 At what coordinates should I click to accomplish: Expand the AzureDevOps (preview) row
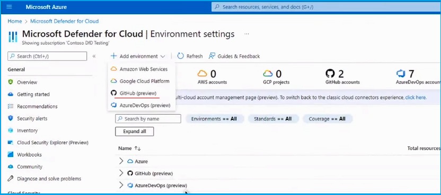coord(121,185)
